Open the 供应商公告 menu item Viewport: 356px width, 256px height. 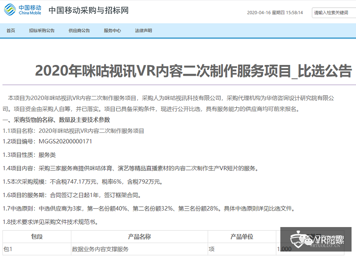pos(79,31)
